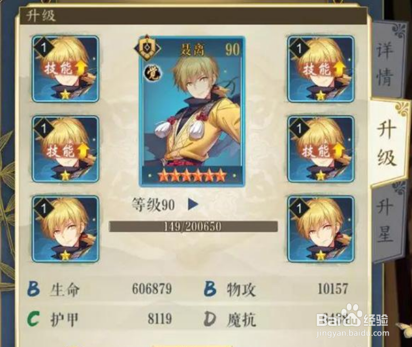Click the B grade icon beside 物攻
The height and width of the screenshot is (347, 412).
pos(211,288)
